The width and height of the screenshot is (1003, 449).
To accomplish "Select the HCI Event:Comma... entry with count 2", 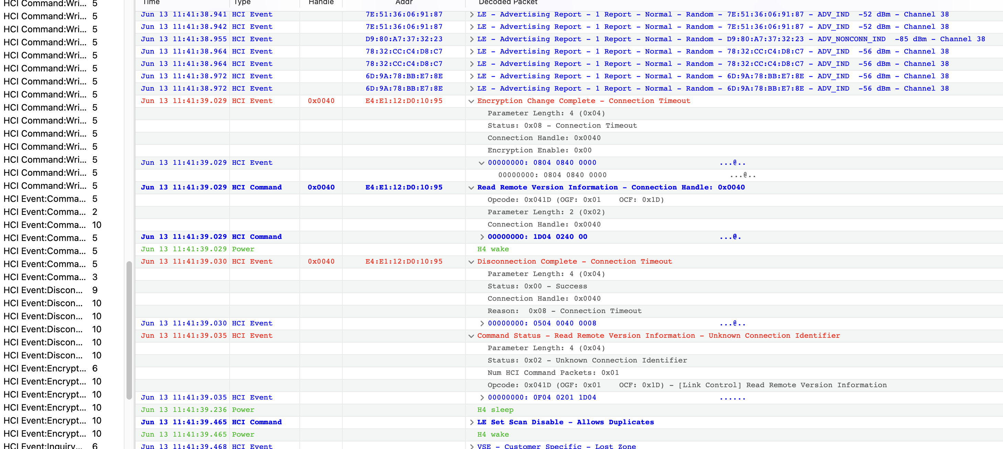I will pos(44,212).
